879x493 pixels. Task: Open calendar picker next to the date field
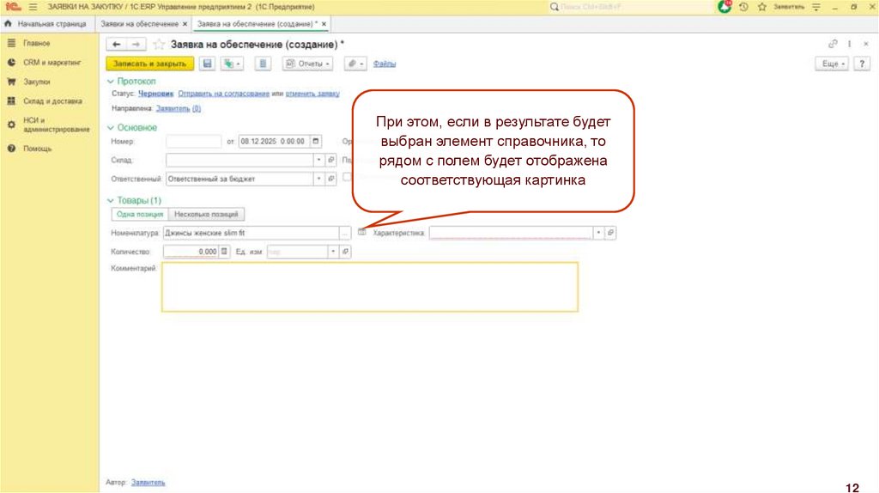[x=316, y=142]
